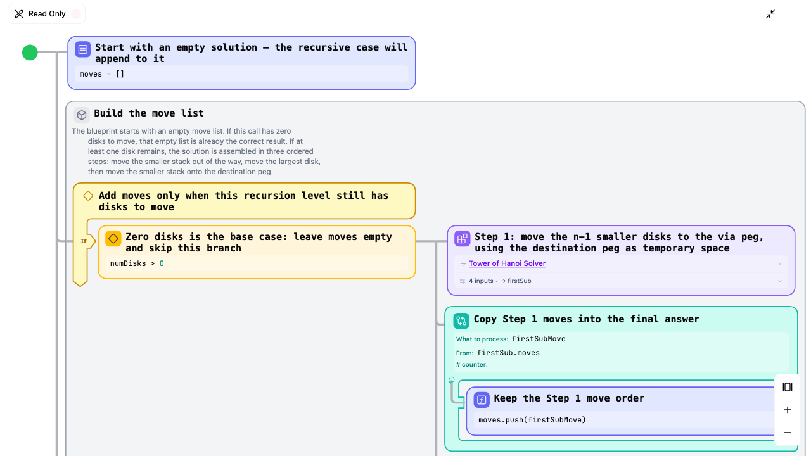Screen dimensions: 811x456
Task: Select the 'moves = []' code field
Action: pyautogui.click(x=241, y=74)
